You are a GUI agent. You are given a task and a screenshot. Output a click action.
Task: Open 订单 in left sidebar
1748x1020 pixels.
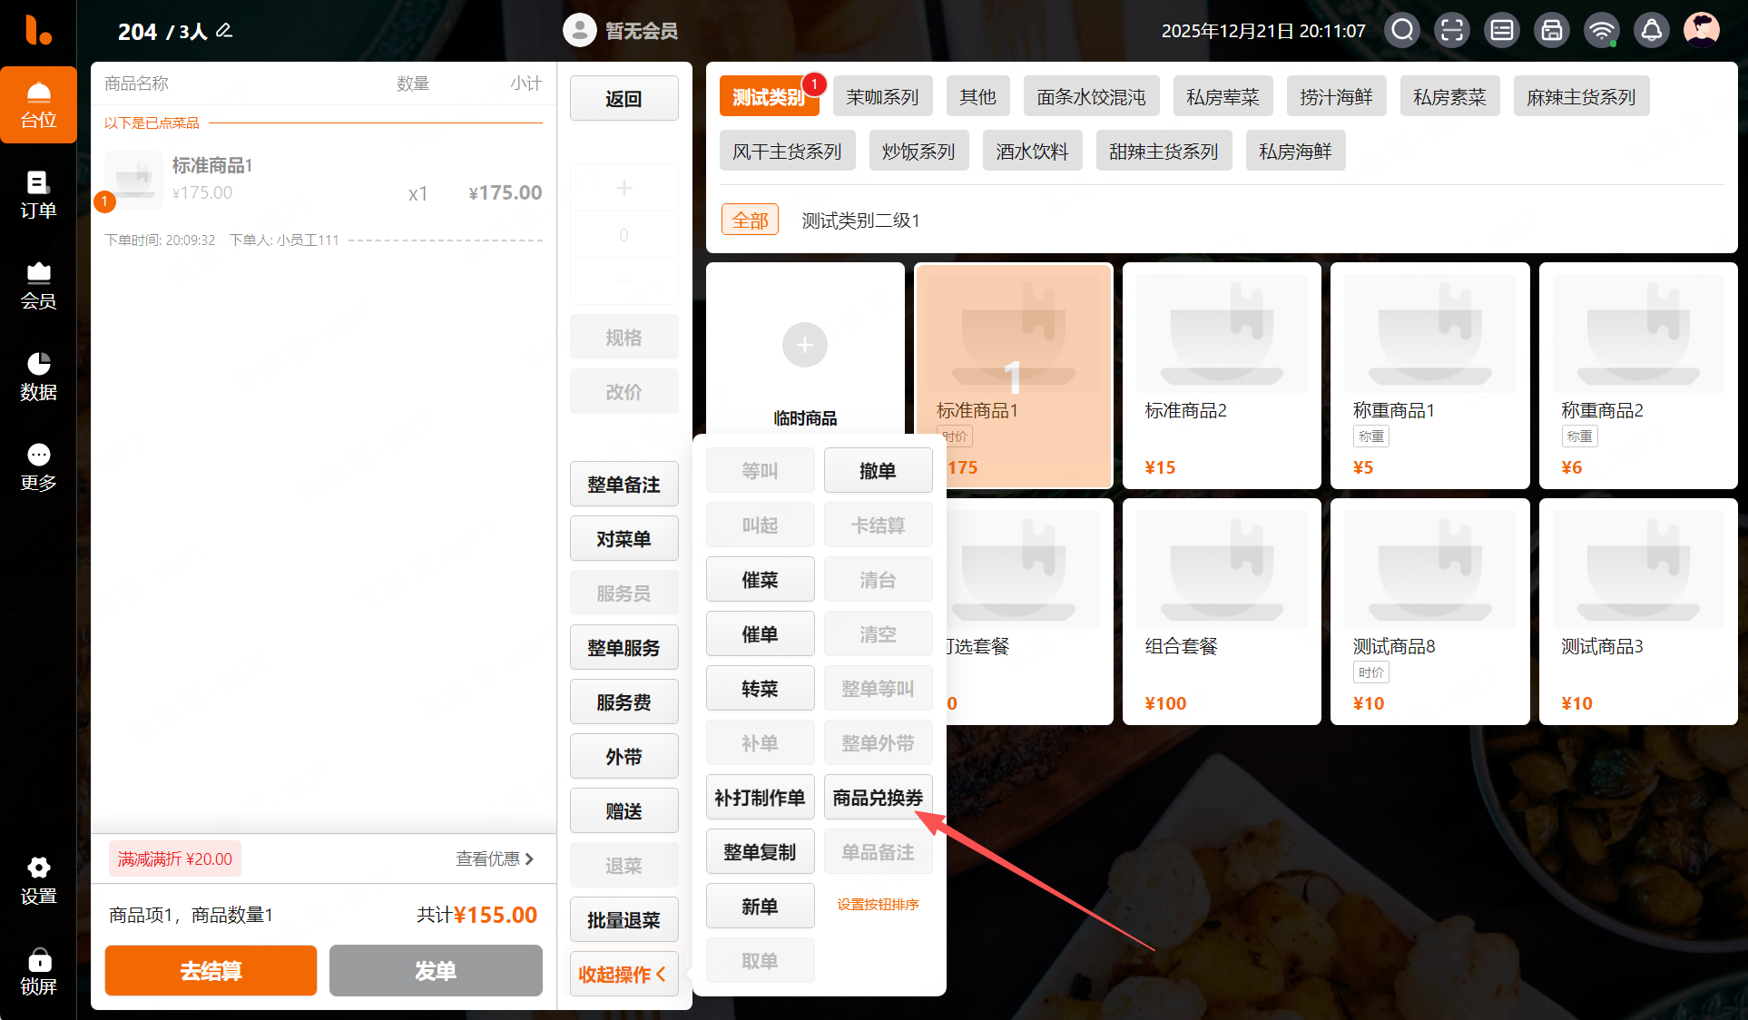(x=38, y=195)
